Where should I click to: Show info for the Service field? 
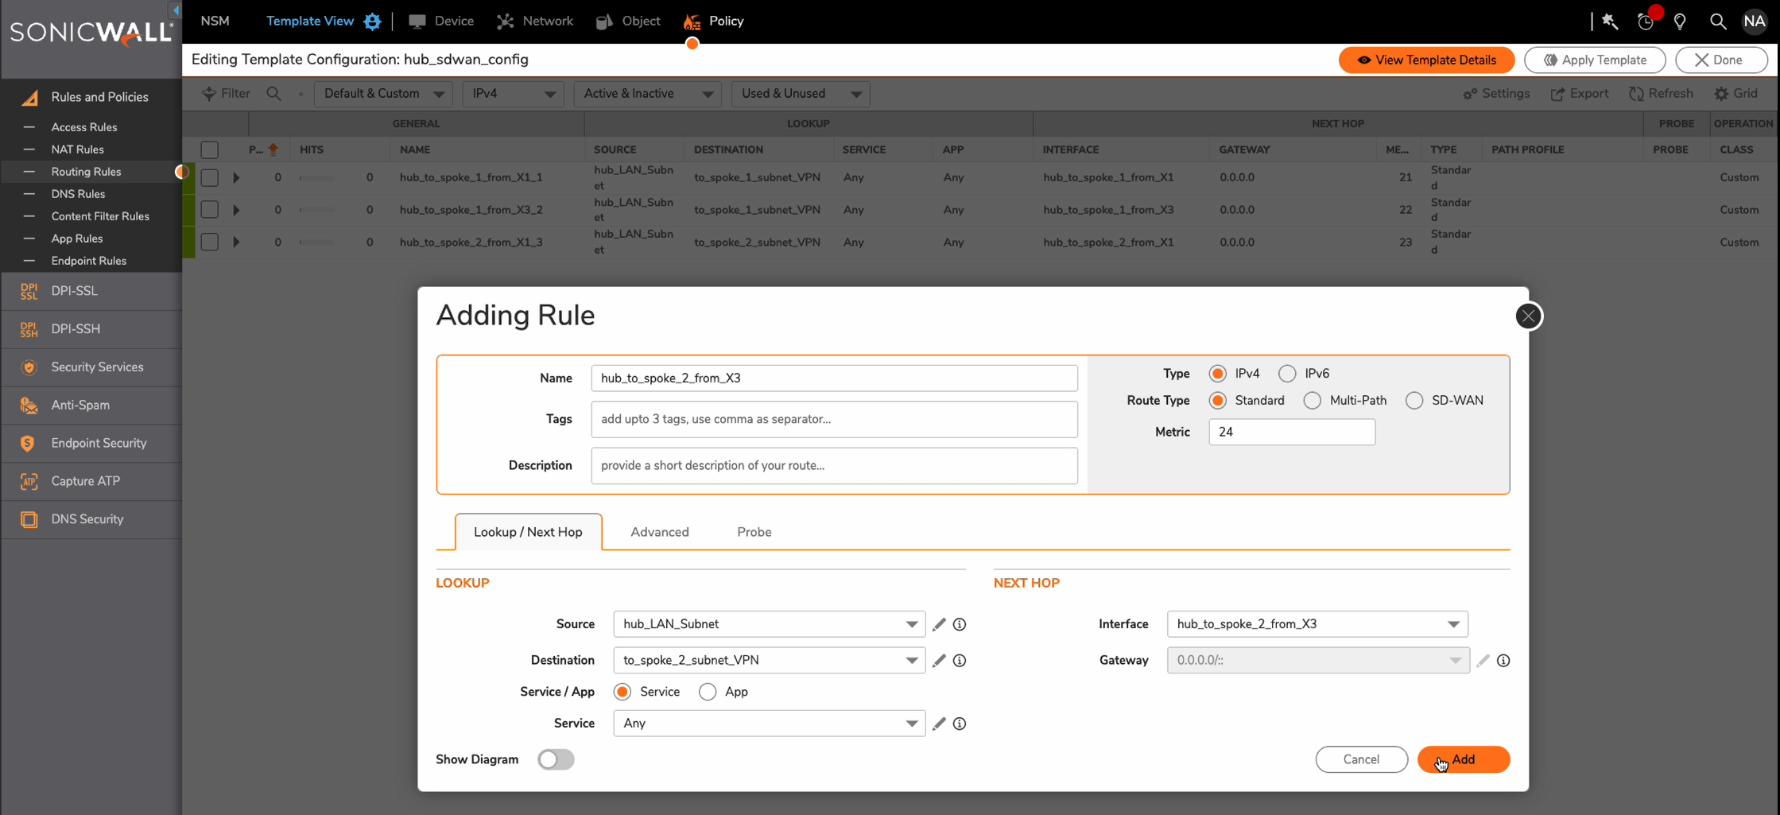tap(960, 724)
